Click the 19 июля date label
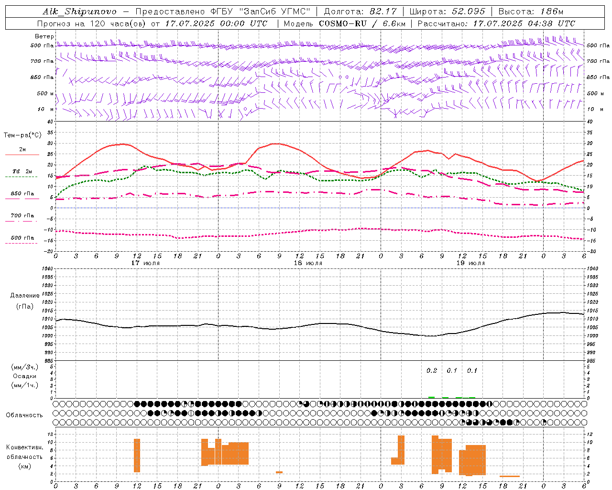This screenshot has width=612, height=490. (x=470, y=263)
